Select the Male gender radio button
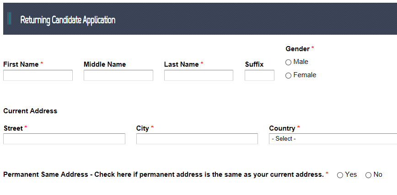The width and height of the screenshot is (397, 195). point(289,62)
